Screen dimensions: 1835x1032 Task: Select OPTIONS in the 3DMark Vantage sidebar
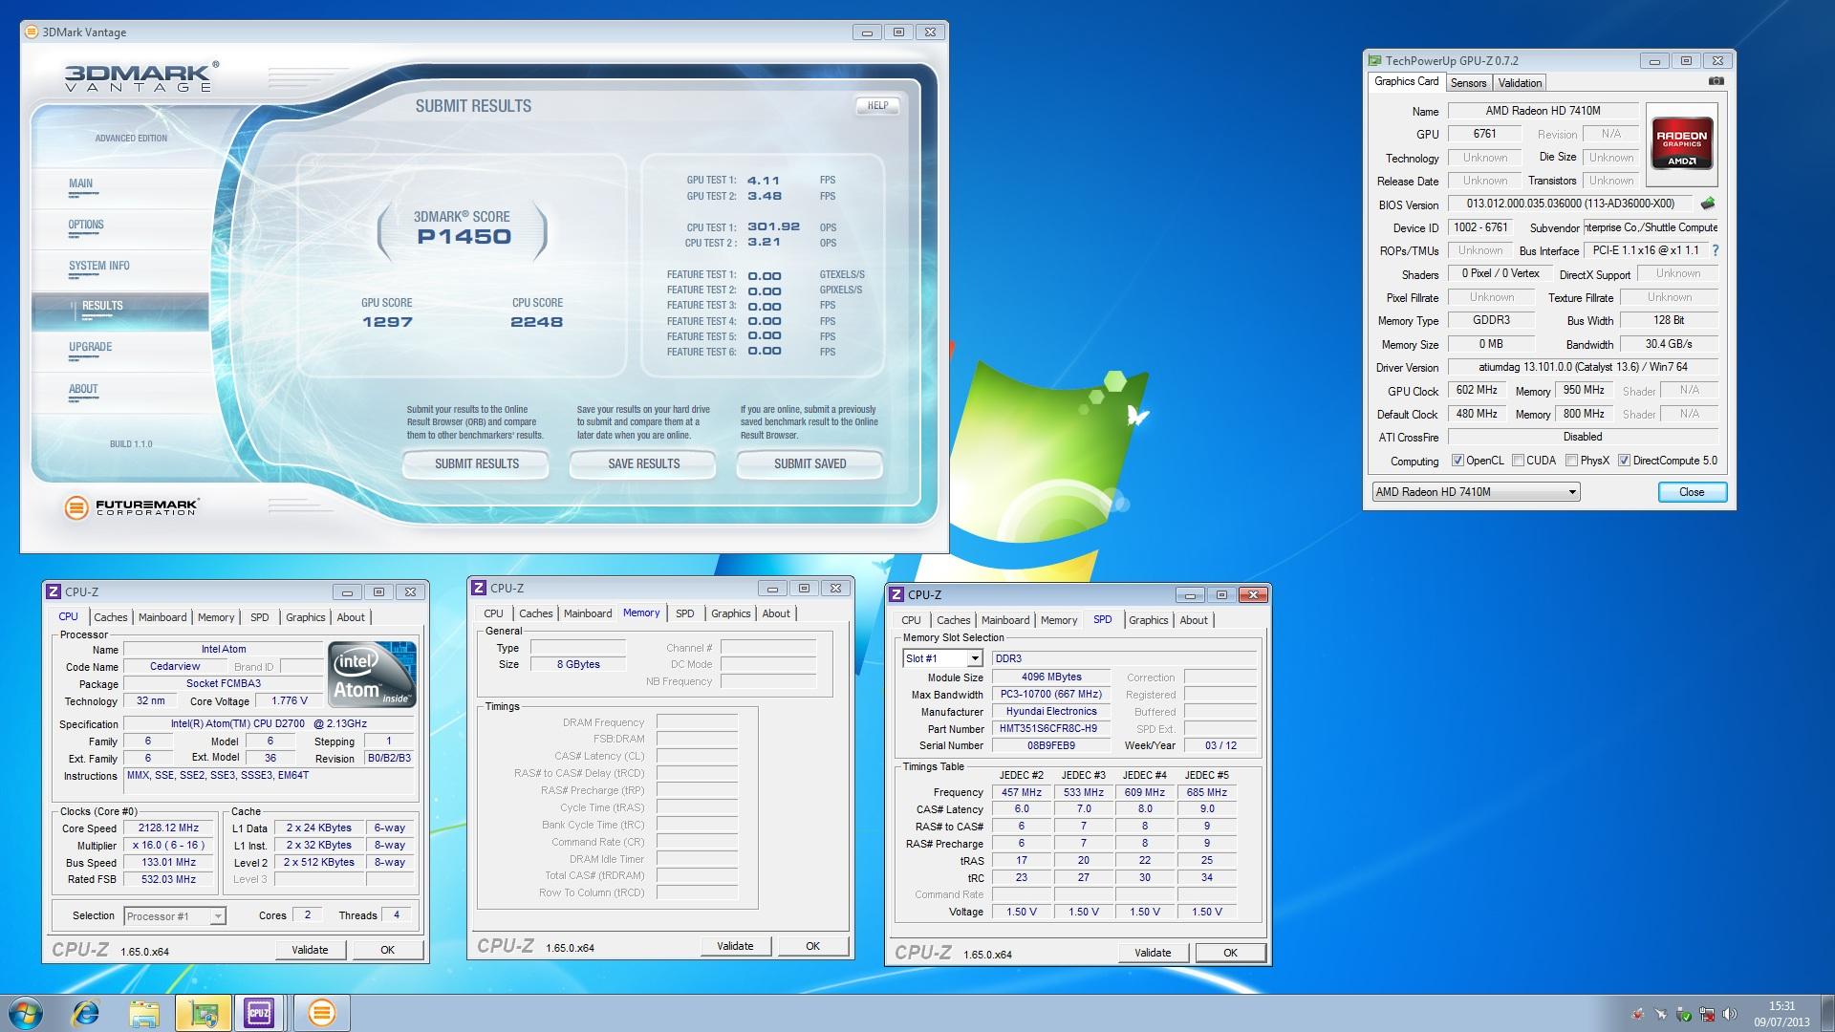tap(86, 226)
